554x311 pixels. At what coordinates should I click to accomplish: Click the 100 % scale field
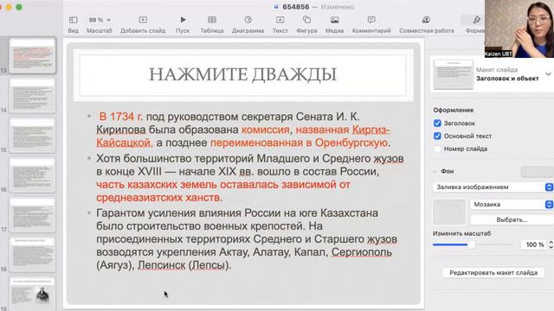(534, 244)
